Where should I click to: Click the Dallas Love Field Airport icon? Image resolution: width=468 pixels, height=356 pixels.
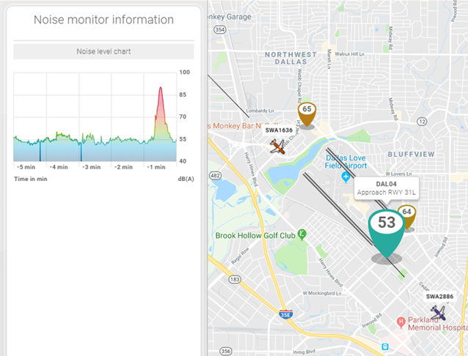[x=345, y=179]
